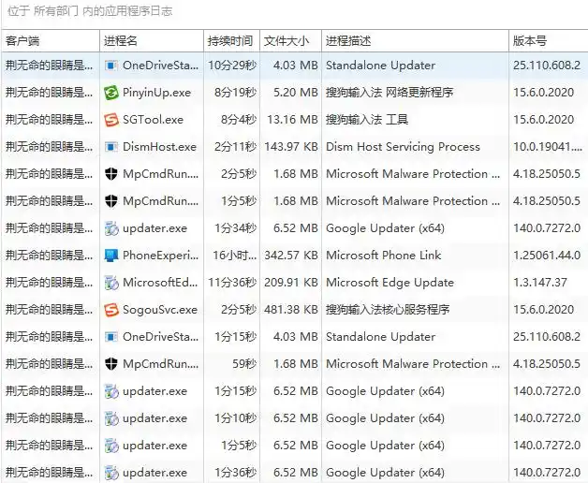Click Google Updater (x64) in the 1分34秒 row
The height and width of the screenshot is (483, 588).
pos(385,228)
